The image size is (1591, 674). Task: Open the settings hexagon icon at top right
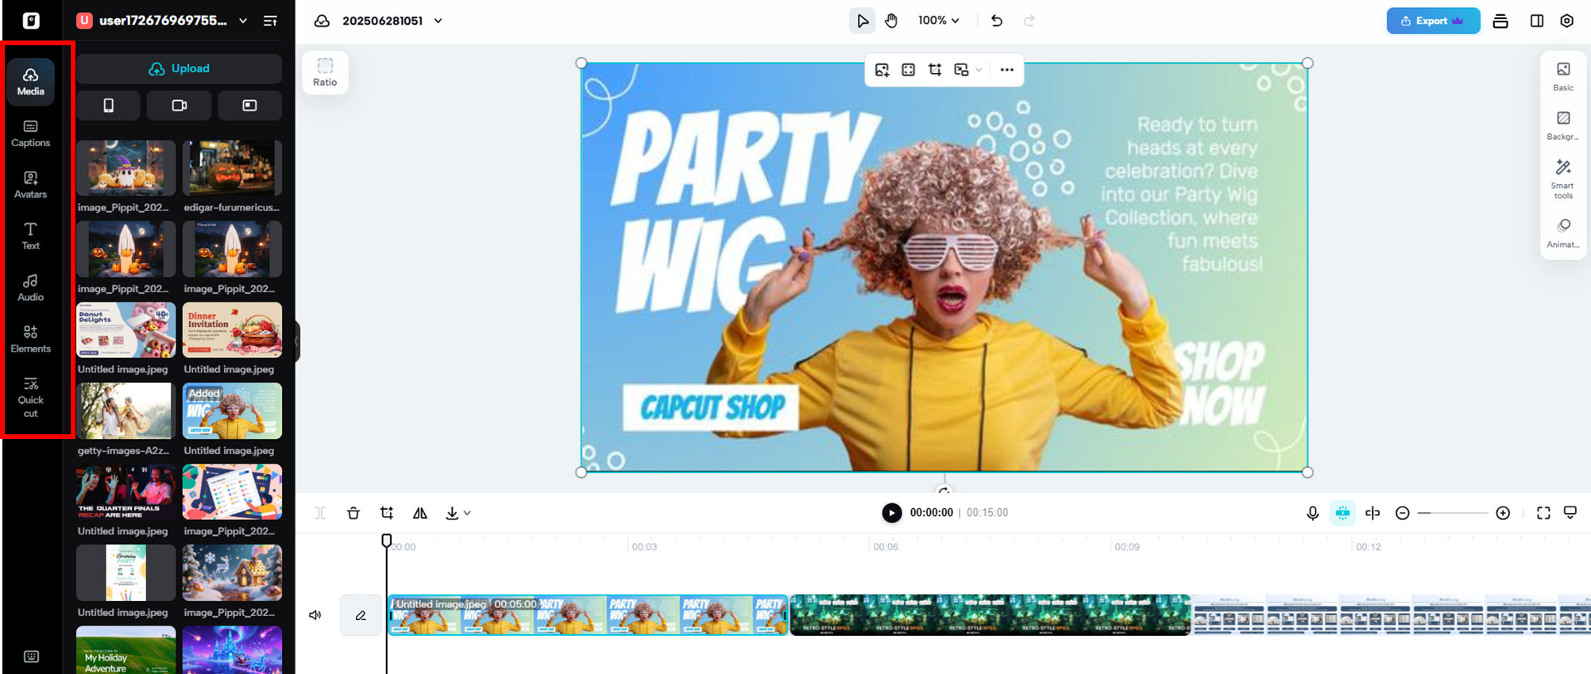1567,21
